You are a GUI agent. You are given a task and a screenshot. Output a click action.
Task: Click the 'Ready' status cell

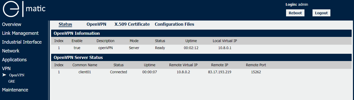[x=160, y=48]
